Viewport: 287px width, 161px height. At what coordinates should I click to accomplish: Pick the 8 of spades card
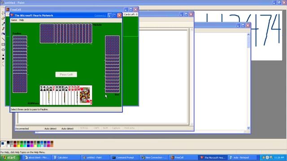tap(57, 95)
